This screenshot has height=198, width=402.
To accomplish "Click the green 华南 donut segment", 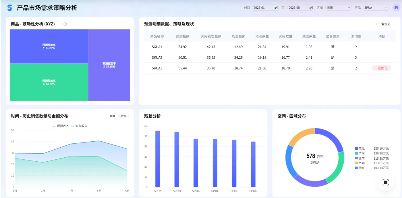I will tap(337, 168).
